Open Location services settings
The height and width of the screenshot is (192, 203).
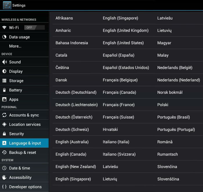[25, 124]
